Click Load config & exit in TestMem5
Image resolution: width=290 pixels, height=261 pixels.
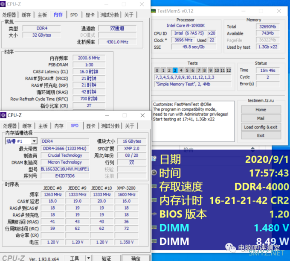tap(261, 127)
